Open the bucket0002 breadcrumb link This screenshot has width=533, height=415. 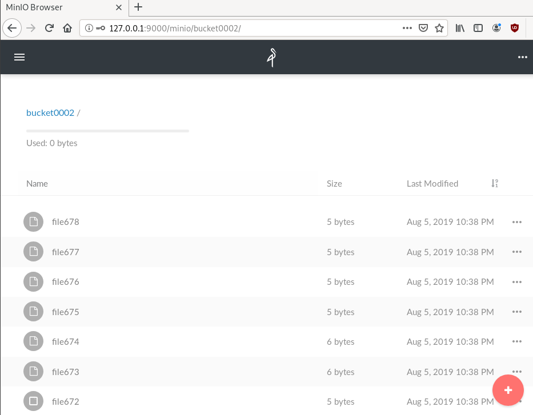click(x=50, y=112)
